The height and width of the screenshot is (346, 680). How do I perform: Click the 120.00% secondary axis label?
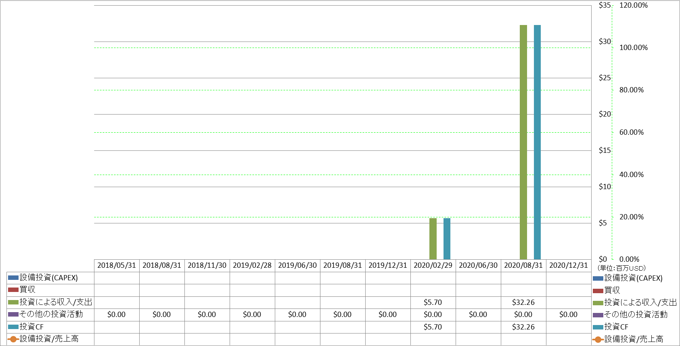click(634, 5)
